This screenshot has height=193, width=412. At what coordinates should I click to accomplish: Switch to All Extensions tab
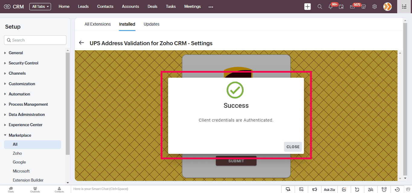pos(97,24)
